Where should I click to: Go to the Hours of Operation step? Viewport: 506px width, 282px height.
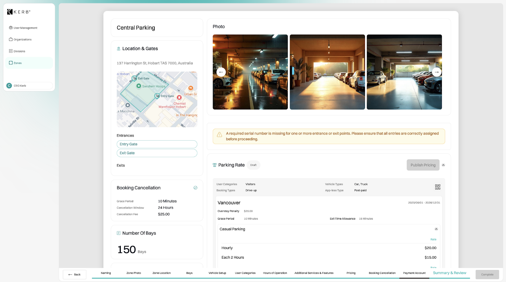275,273
